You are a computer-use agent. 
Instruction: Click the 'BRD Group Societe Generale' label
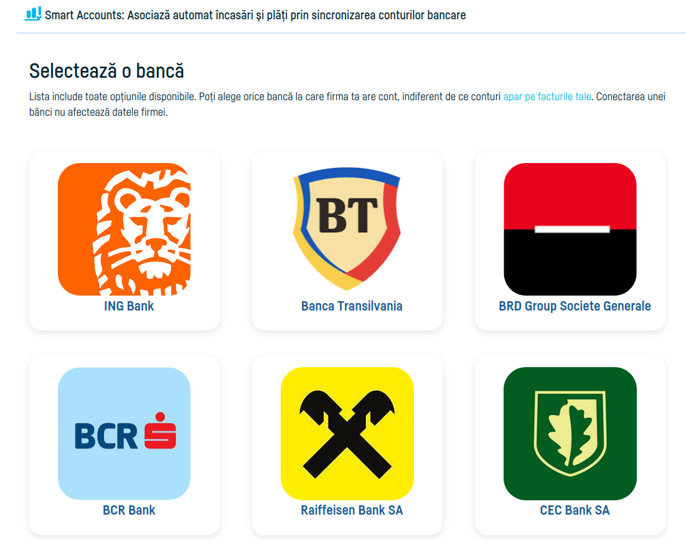575,306
